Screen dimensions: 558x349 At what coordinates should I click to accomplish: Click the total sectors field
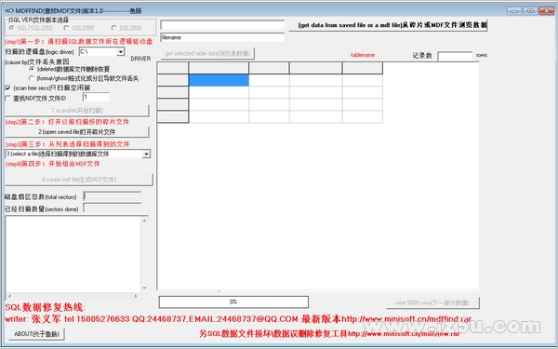[x=113, y=196]
